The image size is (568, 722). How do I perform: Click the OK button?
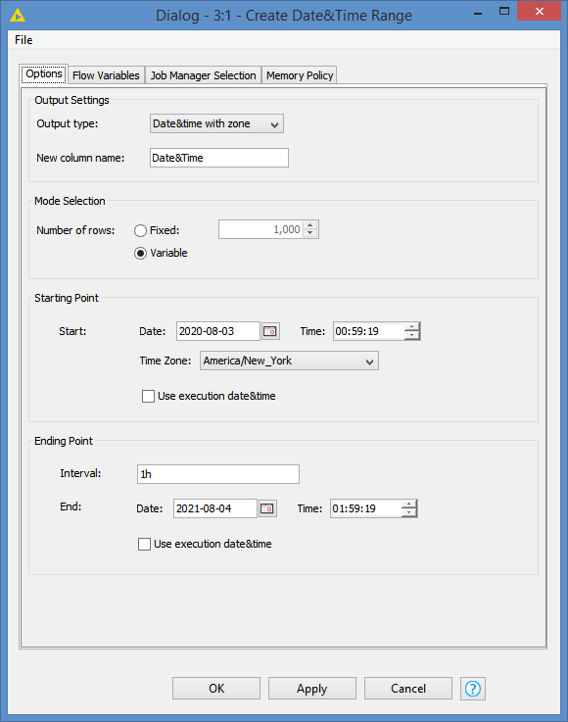[x=216, y=689]
